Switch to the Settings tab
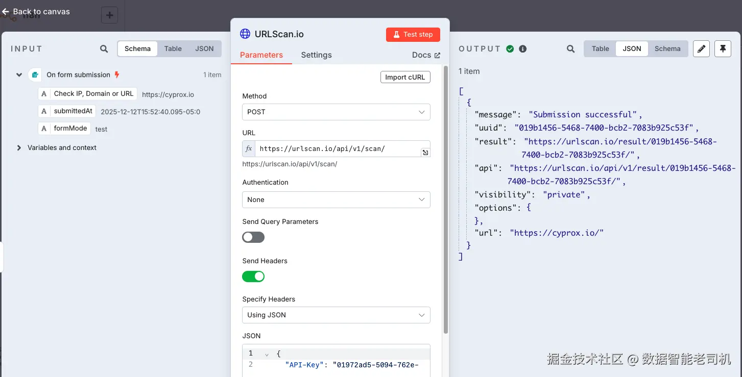The height and width of the screenshot is (377, 742). click(x=316, y=55)
